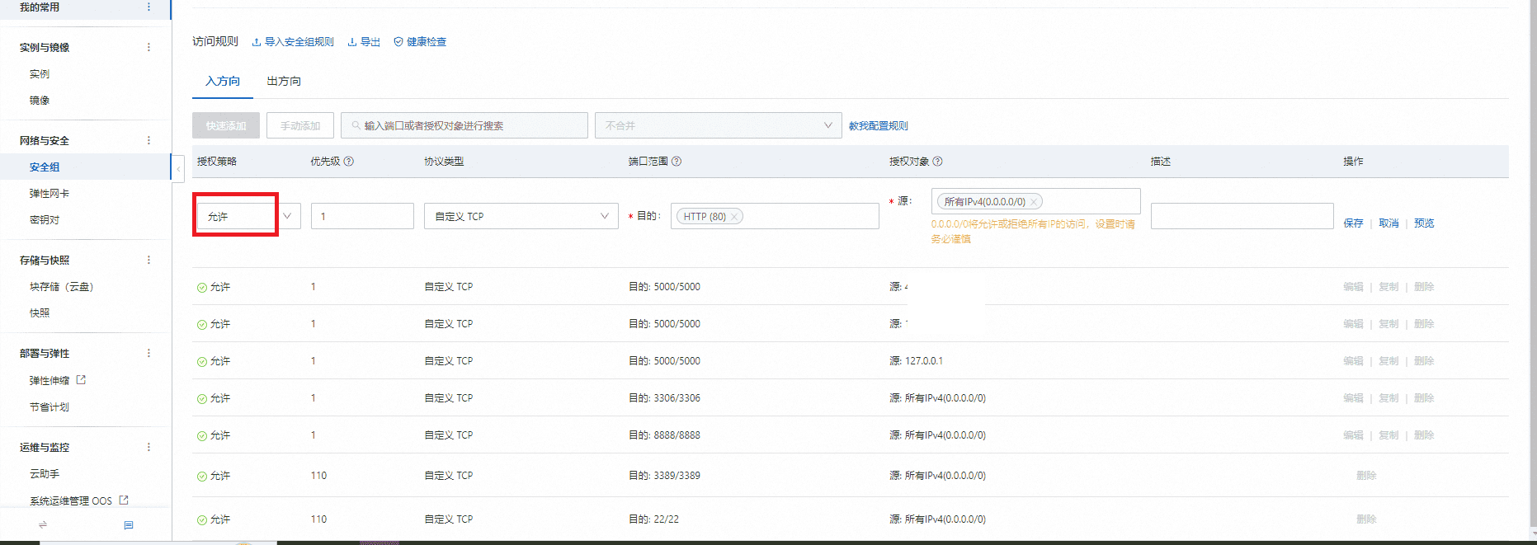Click the 教我配置规则 link
This screenshot has height=545, width=1537.
(879, 126)
